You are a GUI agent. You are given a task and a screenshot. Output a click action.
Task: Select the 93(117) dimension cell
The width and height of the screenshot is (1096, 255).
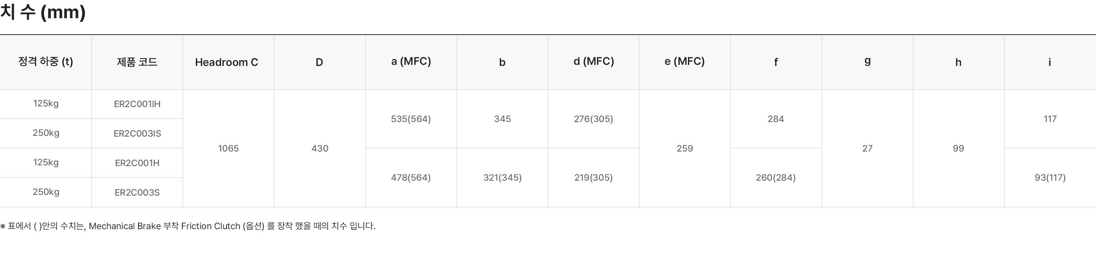1050,177
